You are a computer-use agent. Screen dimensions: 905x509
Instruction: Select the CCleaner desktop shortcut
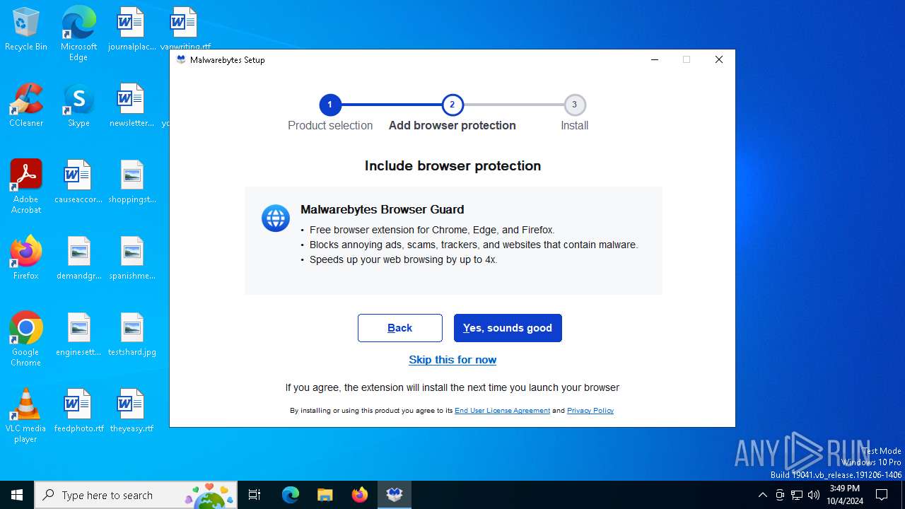(26, 105)
